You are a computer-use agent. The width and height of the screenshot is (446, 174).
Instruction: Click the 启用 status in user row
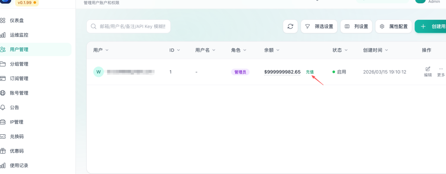(339, 72)
